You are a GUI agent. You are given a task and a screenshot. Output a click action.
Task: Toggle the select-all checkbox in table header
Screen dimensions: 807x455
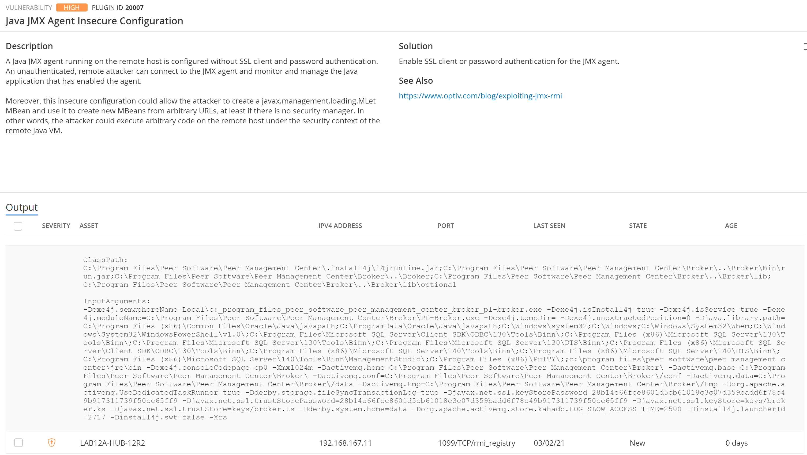(x=18, y=226)
